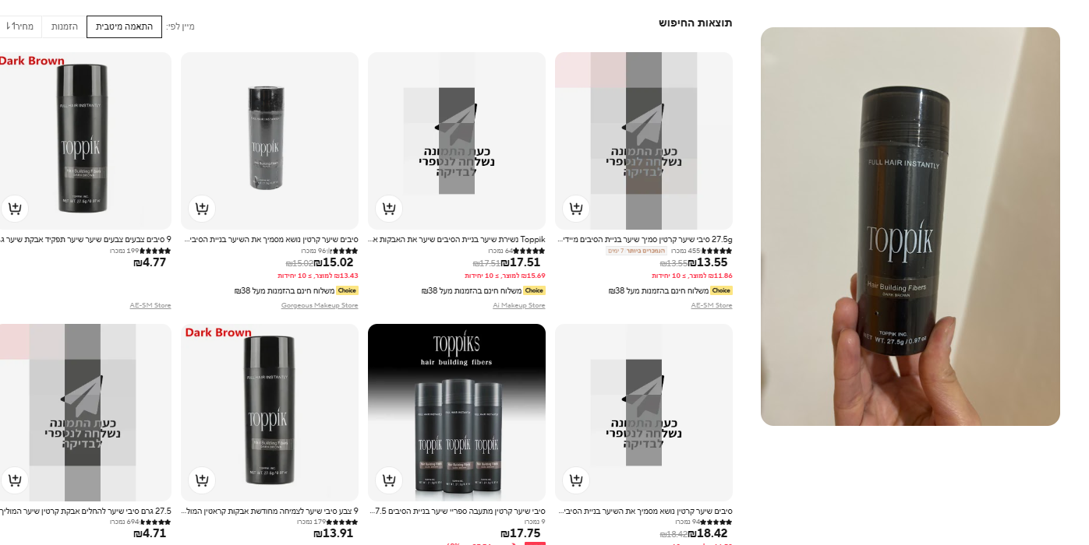Sort results by price arrow tab

20,26
